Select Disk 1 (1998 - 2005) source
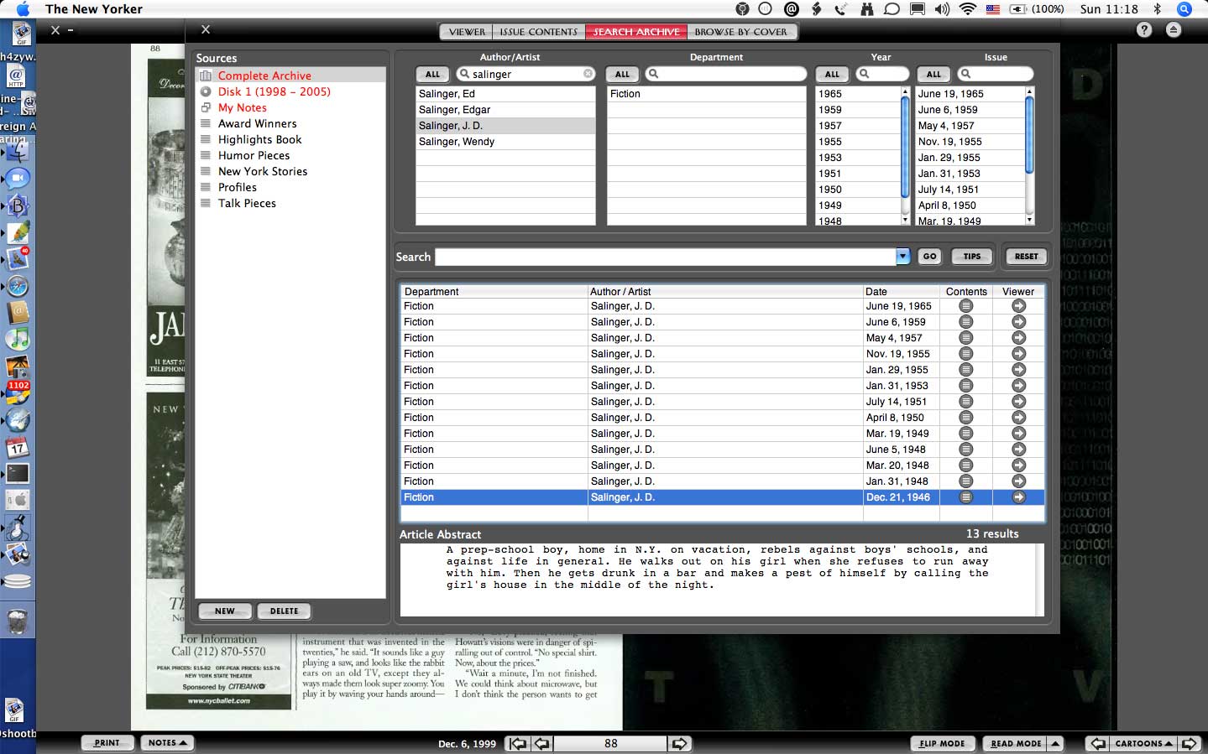The image size is (1208, 754). pyautogui.click(x=290, y=91)
